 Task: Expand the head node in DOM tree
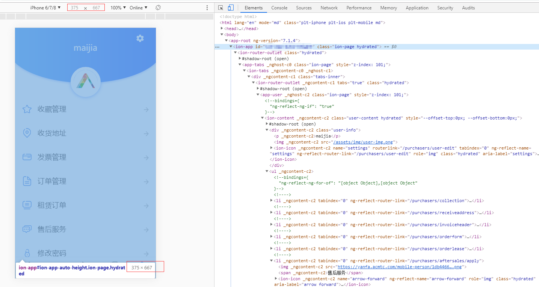222,29
